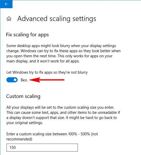Select the Fix scaling for apps heading
Image resolution: width=141 pixels, height=155 pixels.
pyautogui.click(x=27, y=35)
